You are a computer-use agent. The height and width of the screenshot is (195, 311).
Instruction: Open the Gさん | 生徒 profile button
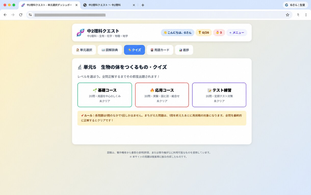pyautogui.click(x=295, y=5)
